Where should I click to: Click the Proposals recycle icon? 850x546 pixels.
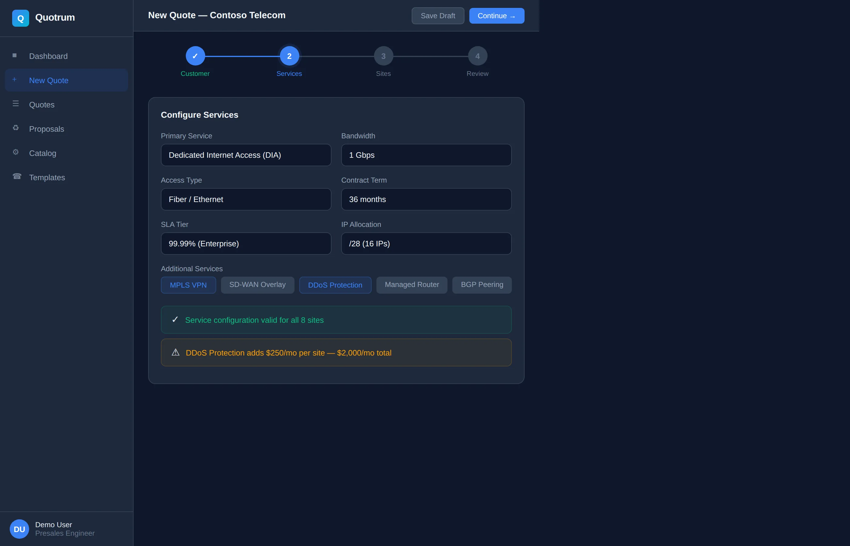point(15,128)
